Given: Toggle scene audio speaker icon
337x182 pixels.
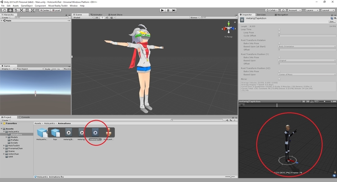Looking at the screenshot, I should point(107,18).
